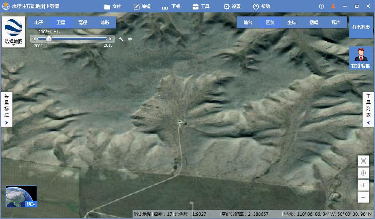
Task: Click the locate/center target button
Action: (x=363, y=173)
